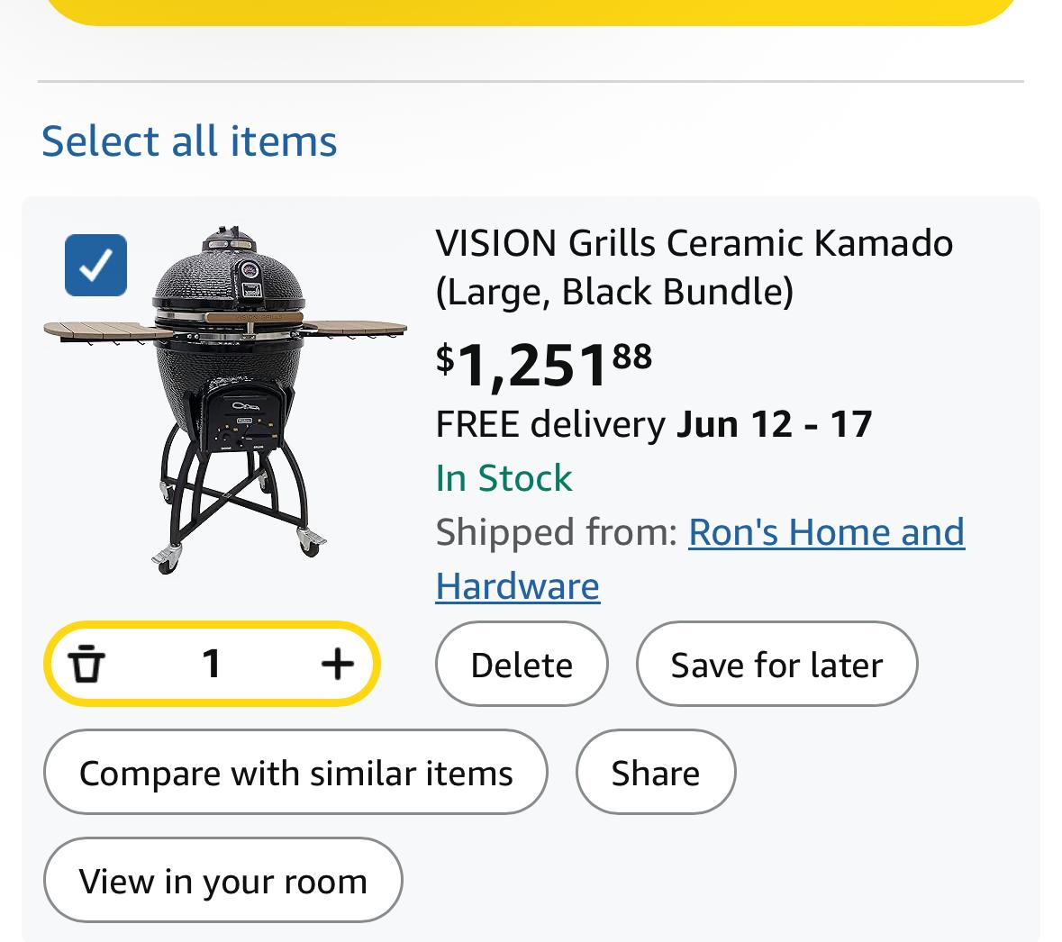Launch View in your room

[x=222, y=881]
